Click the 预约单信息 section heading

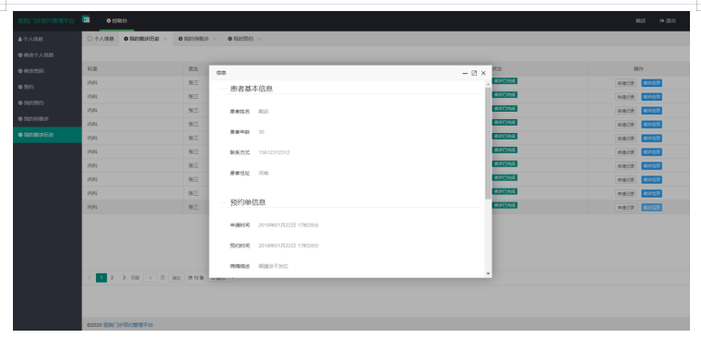point(248,202)
